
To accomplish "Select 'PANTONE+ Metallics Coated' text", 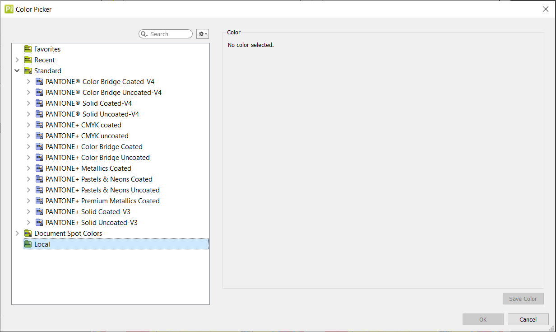I will (x=88, y=168).
